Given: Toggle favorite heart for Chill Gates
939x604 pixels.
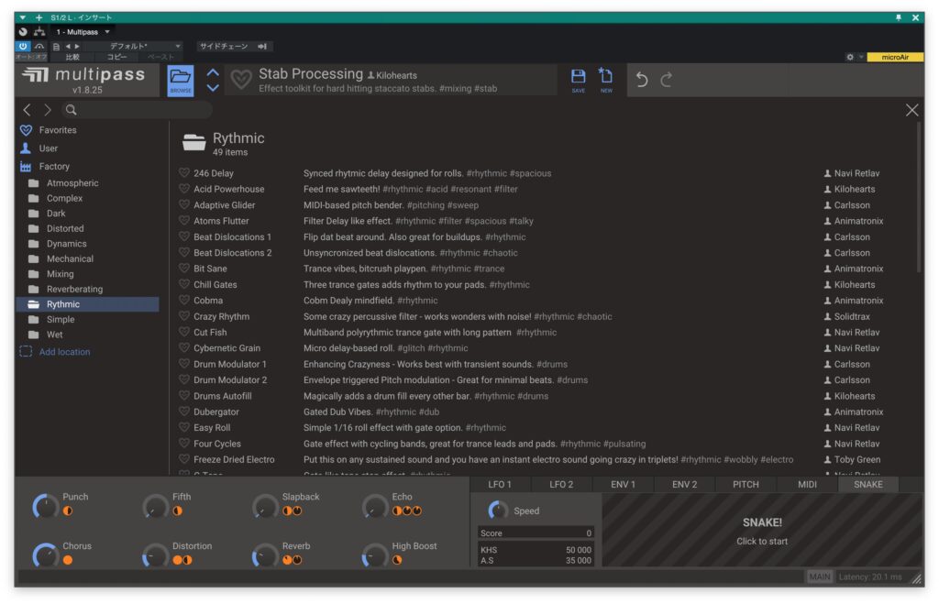Looking at the screenshot, I should [184, 285].
